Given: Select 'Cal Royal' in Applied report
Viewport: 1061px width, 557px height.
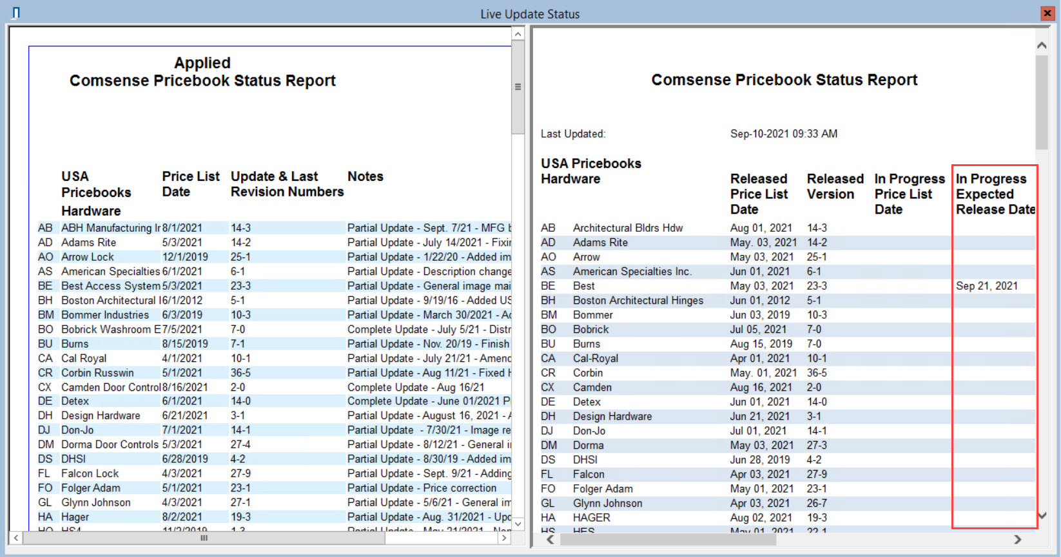Looking at the screenshot, I should [84, 358].
